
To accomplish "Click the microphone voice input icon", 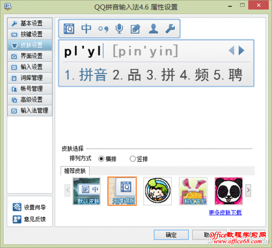I will pyautogui.click(x=119, y=29).
